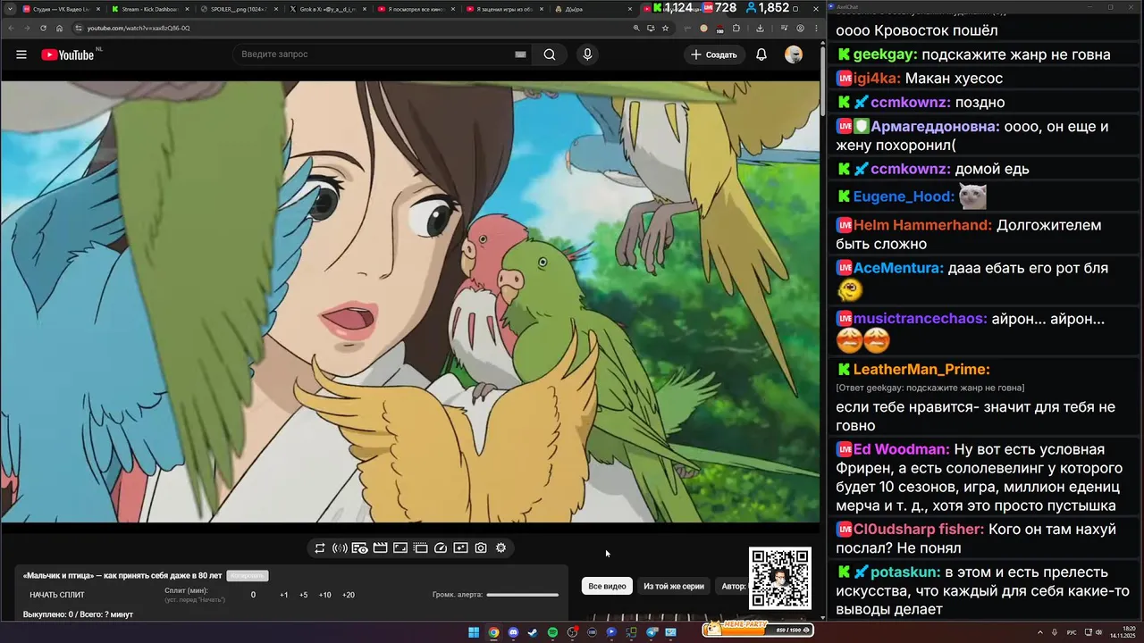This screenshot has height=643, width=1144.
Task: Switch to the Stream - Kick Dashboard tab
Action: tap(149, 9)
